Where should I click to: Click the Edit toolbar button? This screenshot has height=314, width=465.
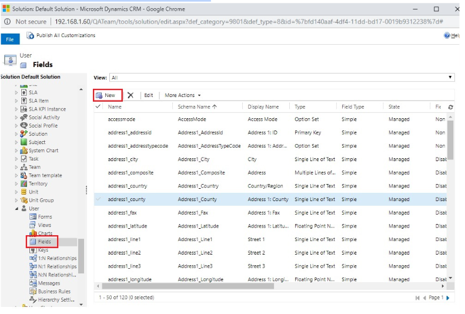[x=149, y=95]
